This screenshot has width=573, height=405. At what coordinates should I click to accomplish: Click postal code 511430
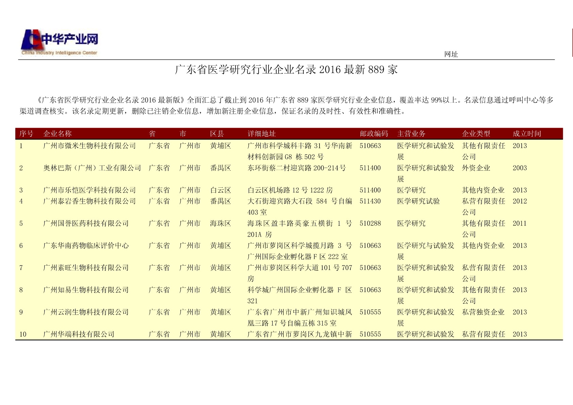(x=370, y=201)
